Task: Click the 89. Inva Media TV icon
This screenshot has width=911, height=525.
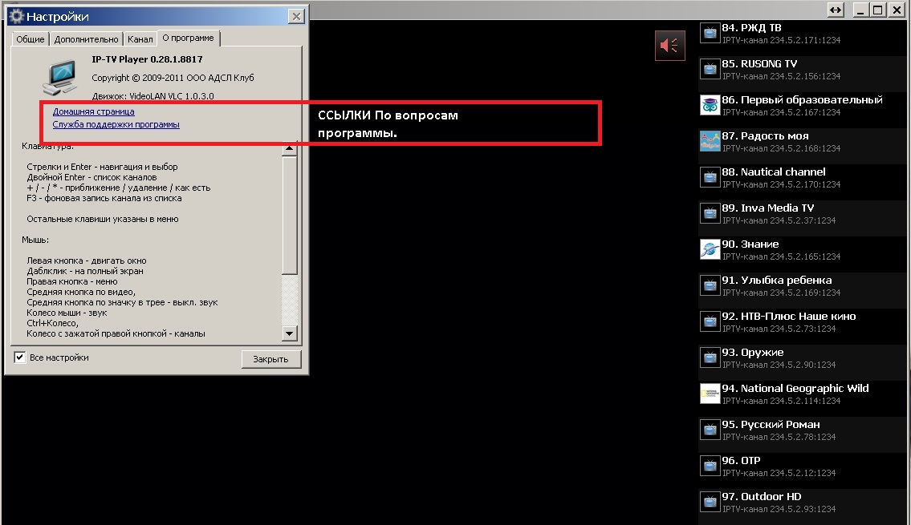Action: pyautogui.click(x=710, y=213)
